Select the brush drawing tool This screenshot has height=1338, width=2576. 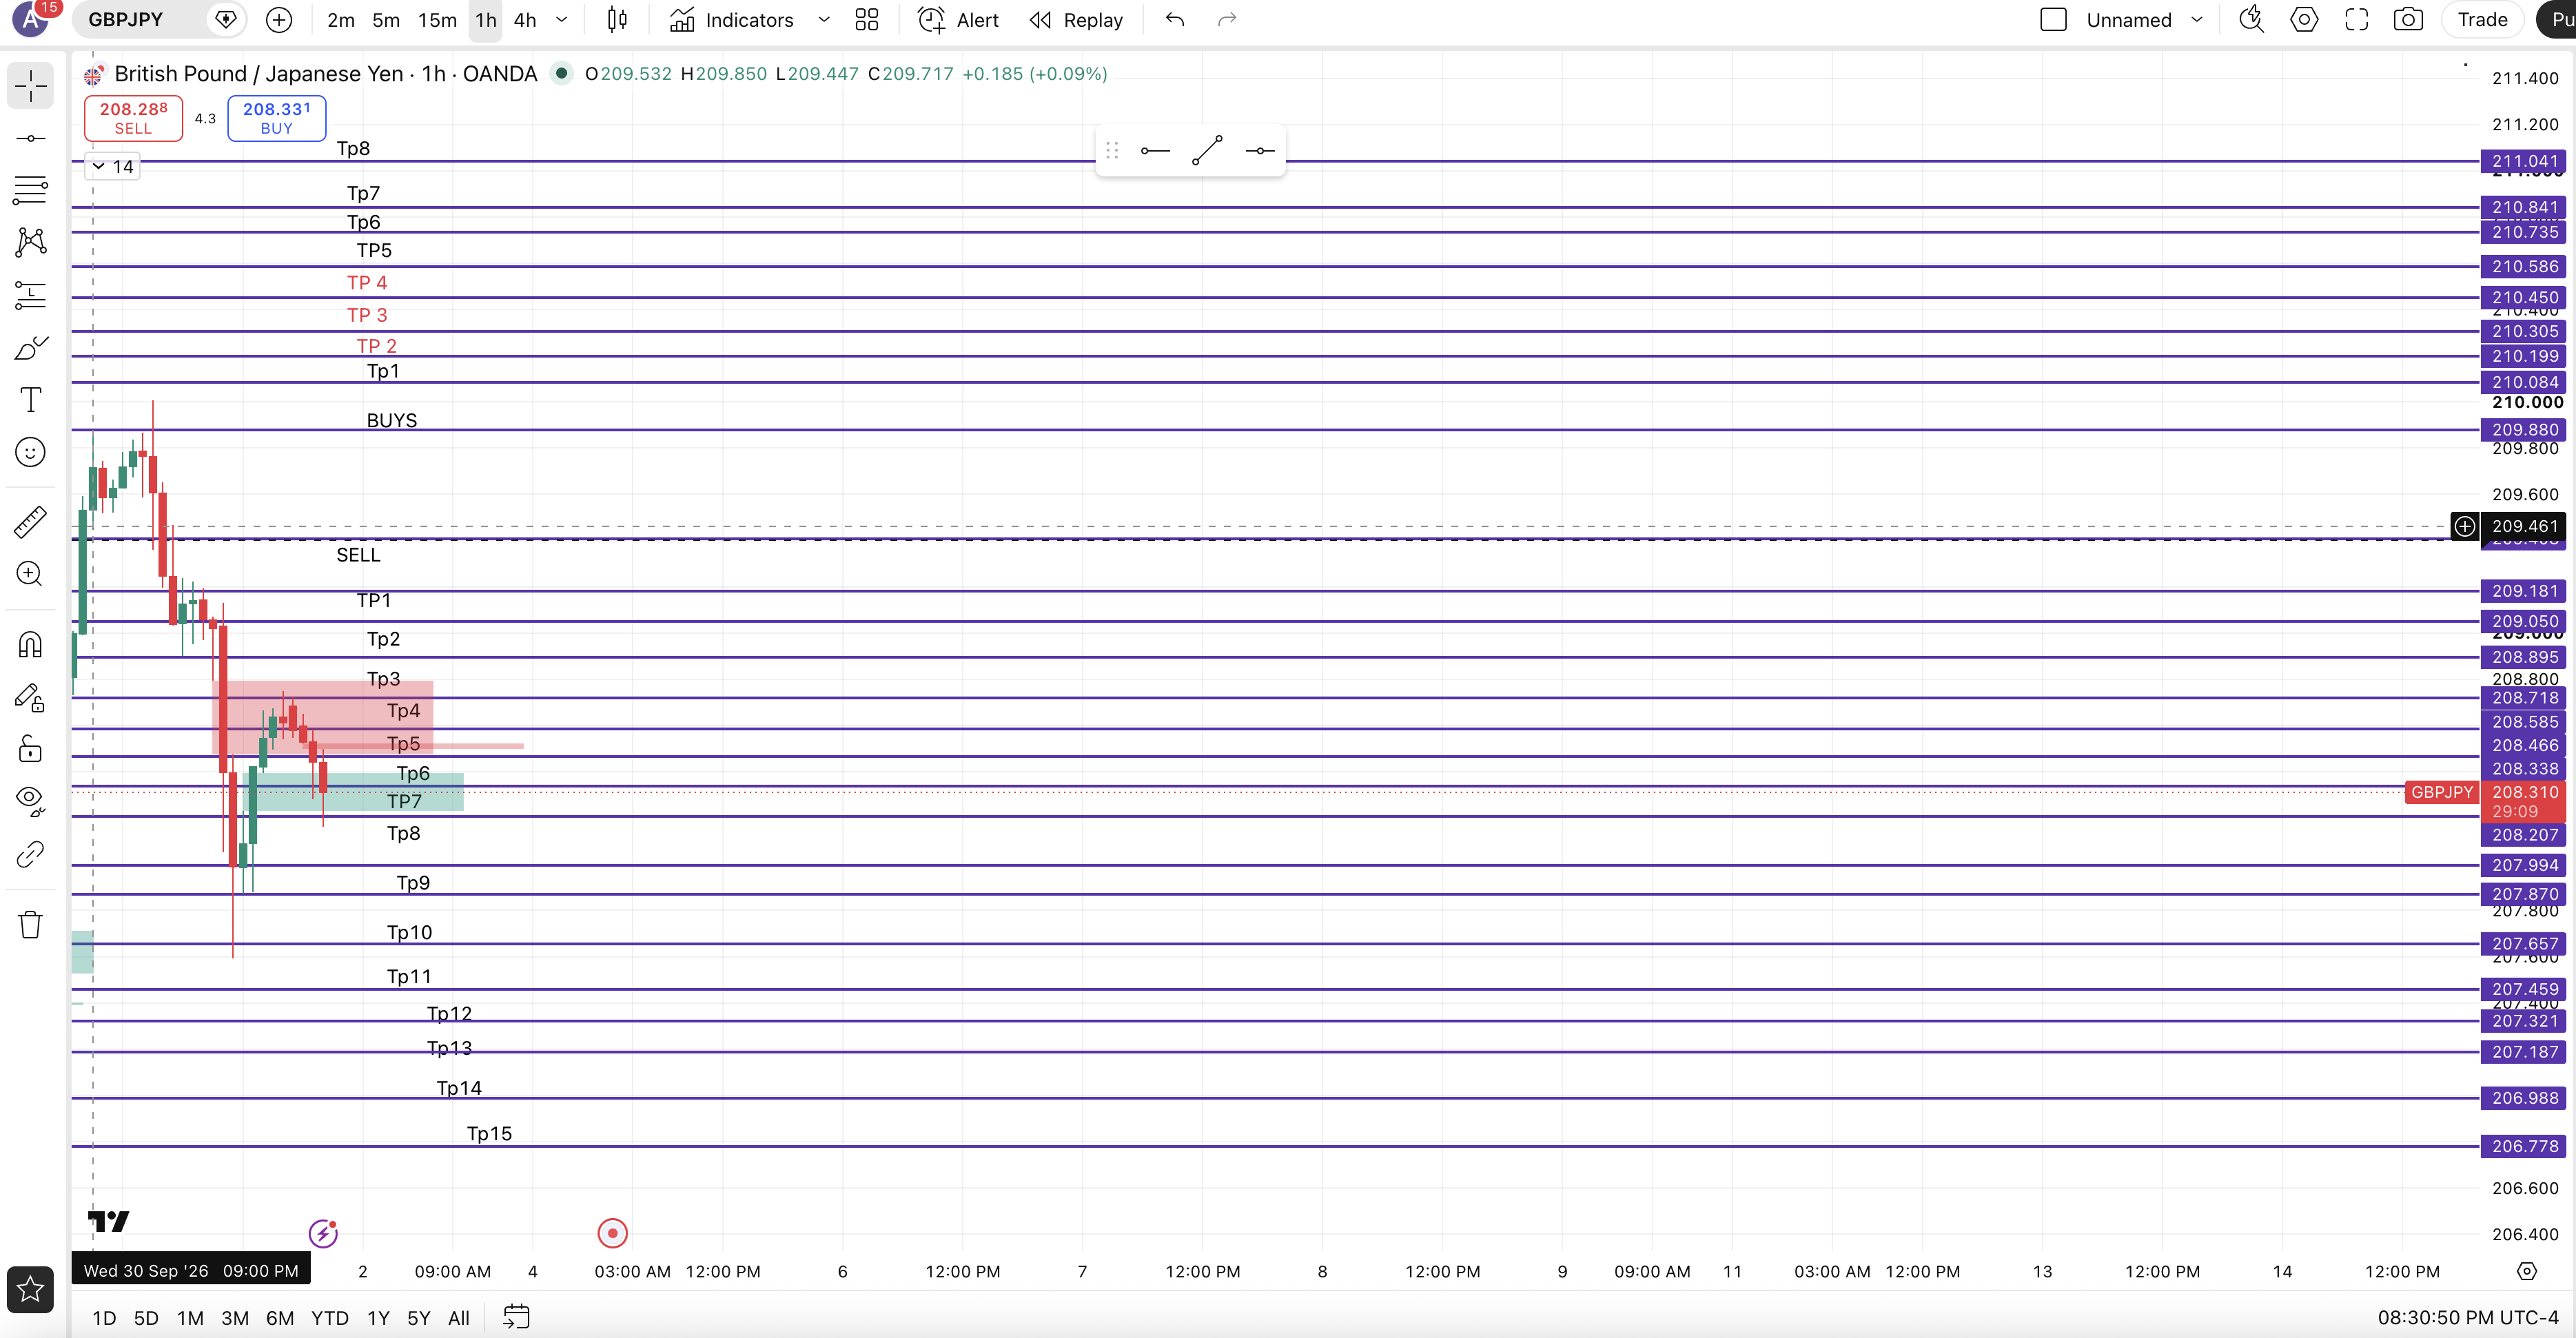click(31, 348)
